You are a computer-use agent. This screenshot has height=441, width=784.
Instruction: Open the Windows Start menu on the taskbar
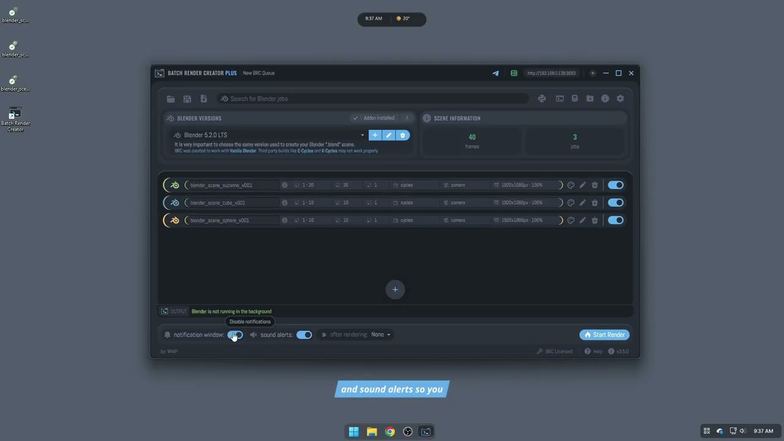(353, 432)
